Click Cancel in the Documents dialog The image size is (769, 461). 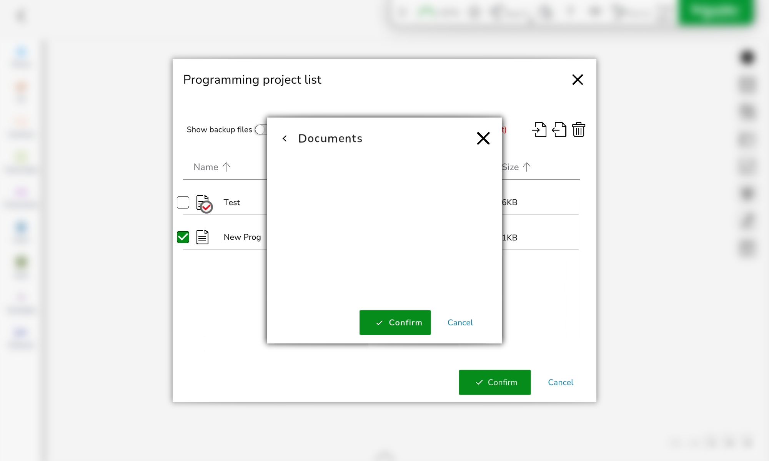coord(460,322)
